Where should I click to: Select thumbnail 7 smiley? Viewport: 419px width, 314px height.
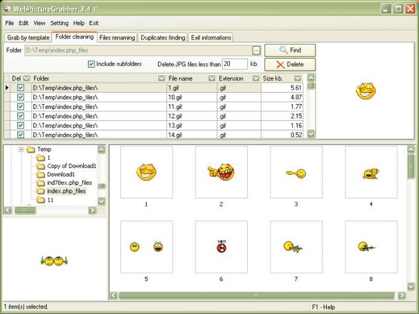[x=296, y=247]
